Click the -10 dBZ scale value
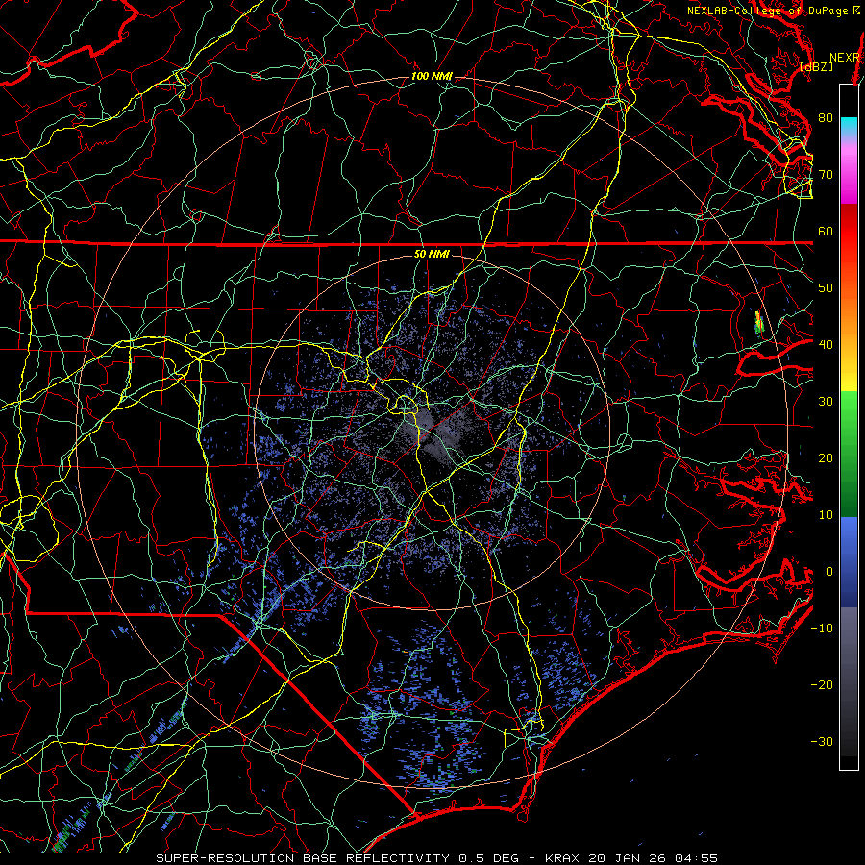The image size is (865, 865). [822, 629]
